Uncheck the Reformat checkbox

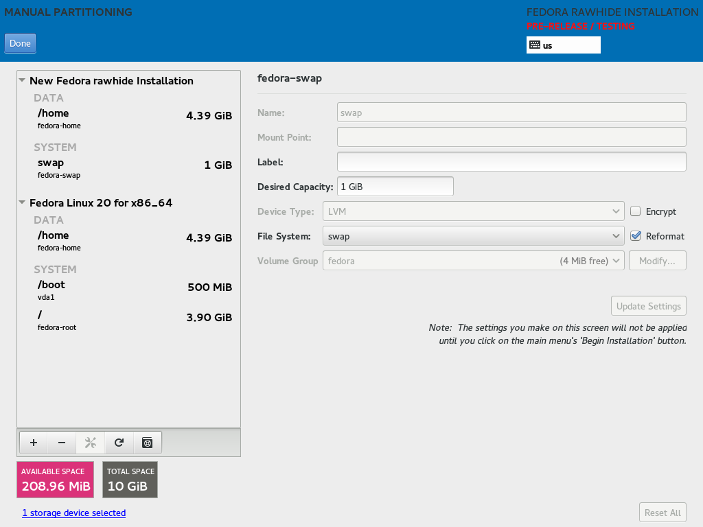click(635, 236)
